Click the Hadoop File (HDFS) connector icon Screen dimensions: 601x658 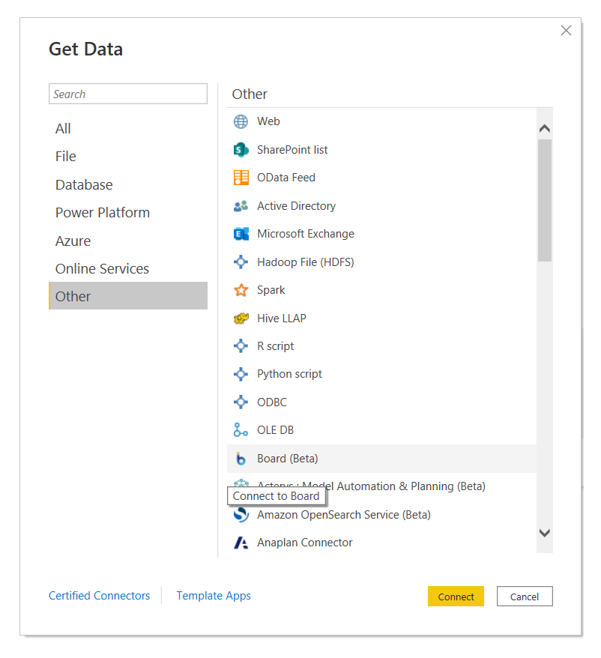(x=241, y=262)
